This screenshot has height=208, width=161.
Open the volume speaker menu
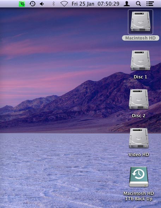(x=42, y=4)
